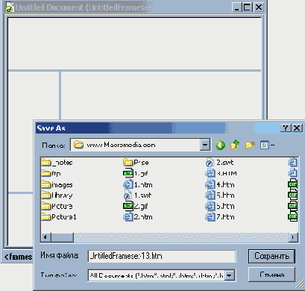Click the file name input field
The height and width of the screenshot is (291, 305).
(x=162, y=256)
